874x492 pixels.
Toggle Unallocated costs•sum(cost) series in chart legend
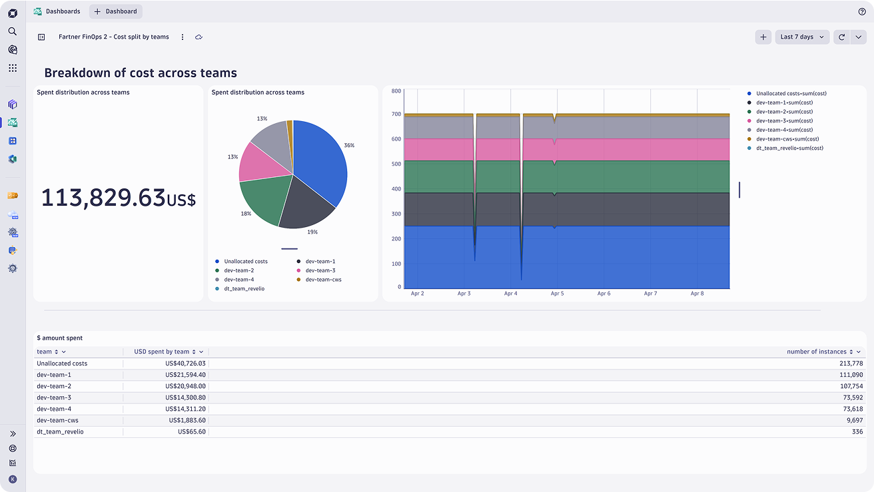click(x=787, y=94)
